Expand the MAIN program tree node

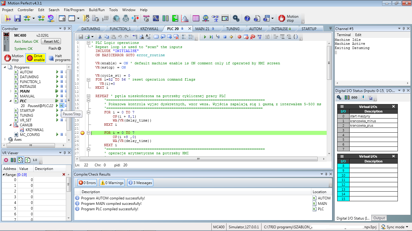pos(11,91)
